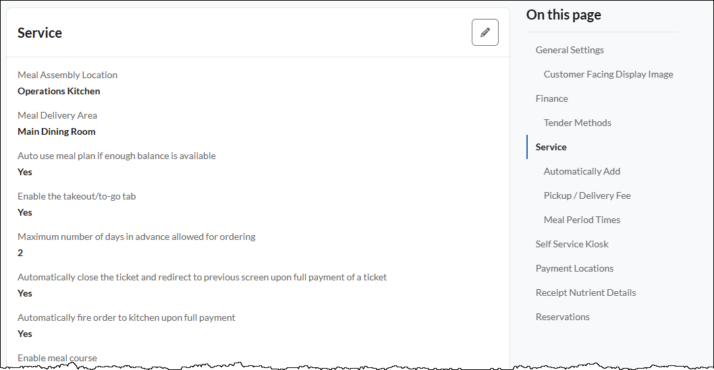714x370 pixels.
Task: Click the 'Meal Delivery Area' label
Action: (57, 115)
